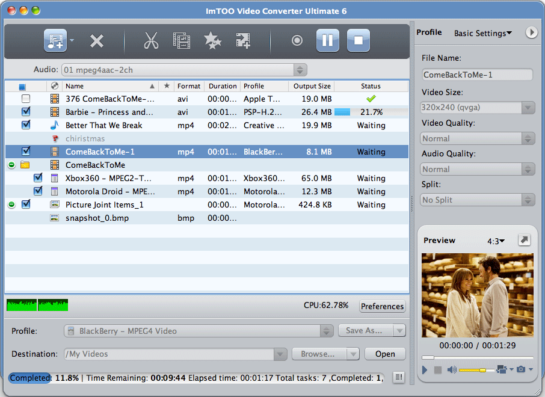
Task: Stop the preview playback
Action: click(437, 370)
